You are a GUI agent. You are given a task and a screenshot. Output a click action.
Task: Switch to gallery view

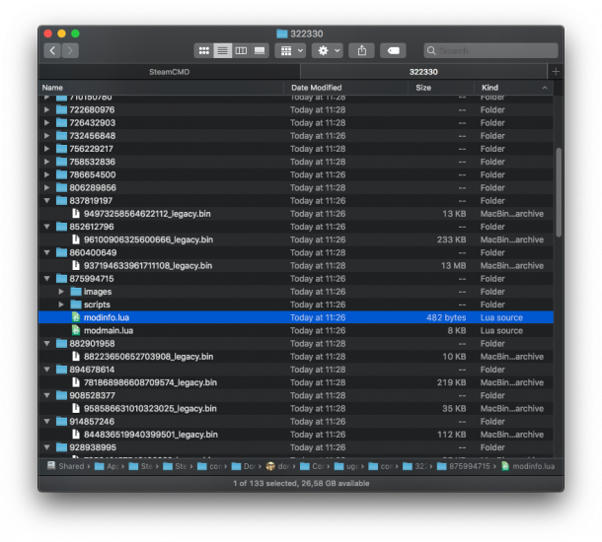260,50
